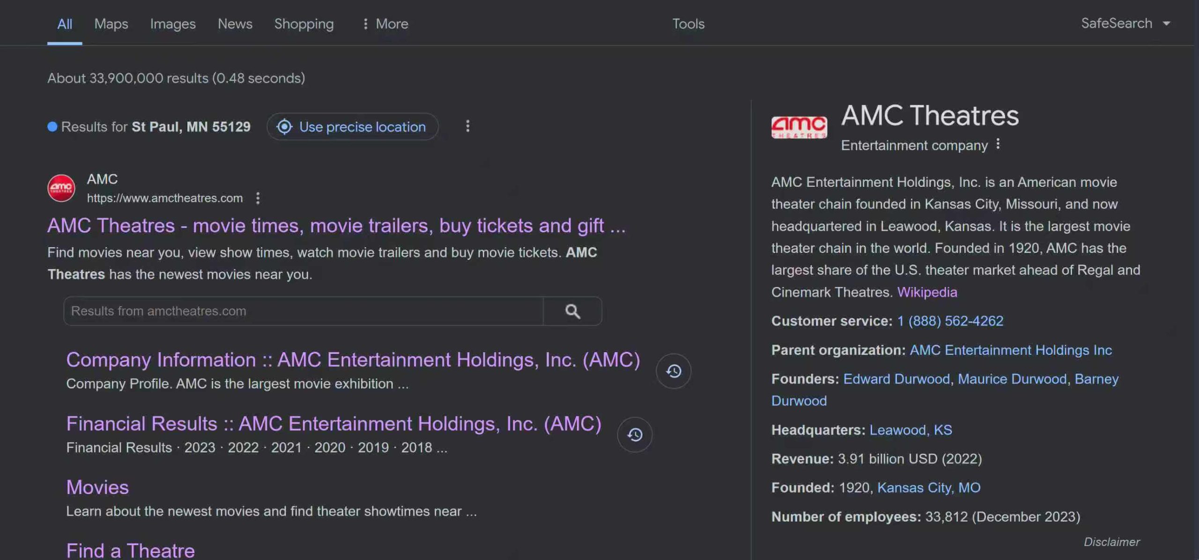Focus the Results from amctheatres.com search field

click(303, 311)
